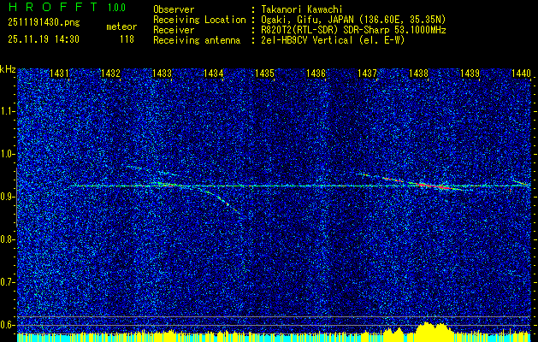
Task: Click the 0.7 kHz axis label
Action: [x=8, y=282]
